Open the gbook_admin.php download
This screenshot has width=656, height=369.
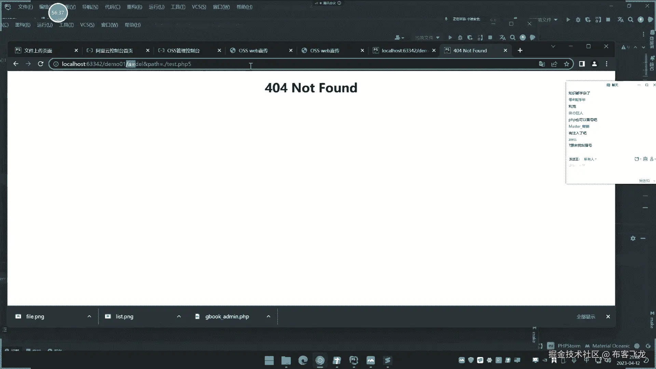click(227, 316)
